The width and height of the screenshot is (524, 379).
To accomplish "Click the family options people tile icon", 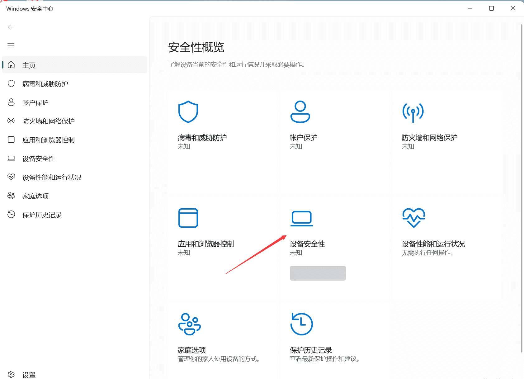I will coord(189,324).
